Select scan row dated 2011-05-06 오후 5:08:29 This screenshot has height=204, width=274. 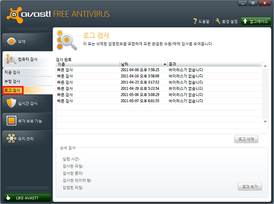159,95
